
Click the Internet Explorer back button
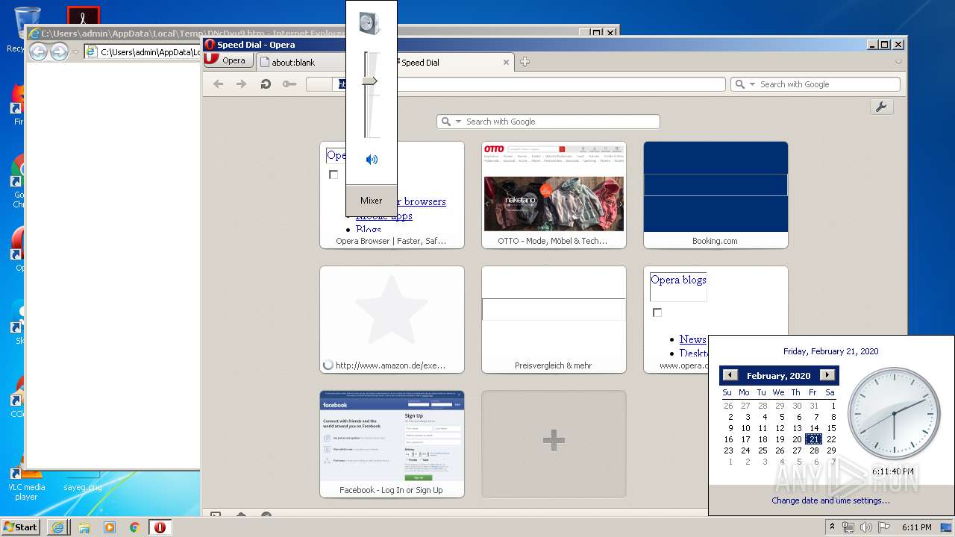point(38,51)
